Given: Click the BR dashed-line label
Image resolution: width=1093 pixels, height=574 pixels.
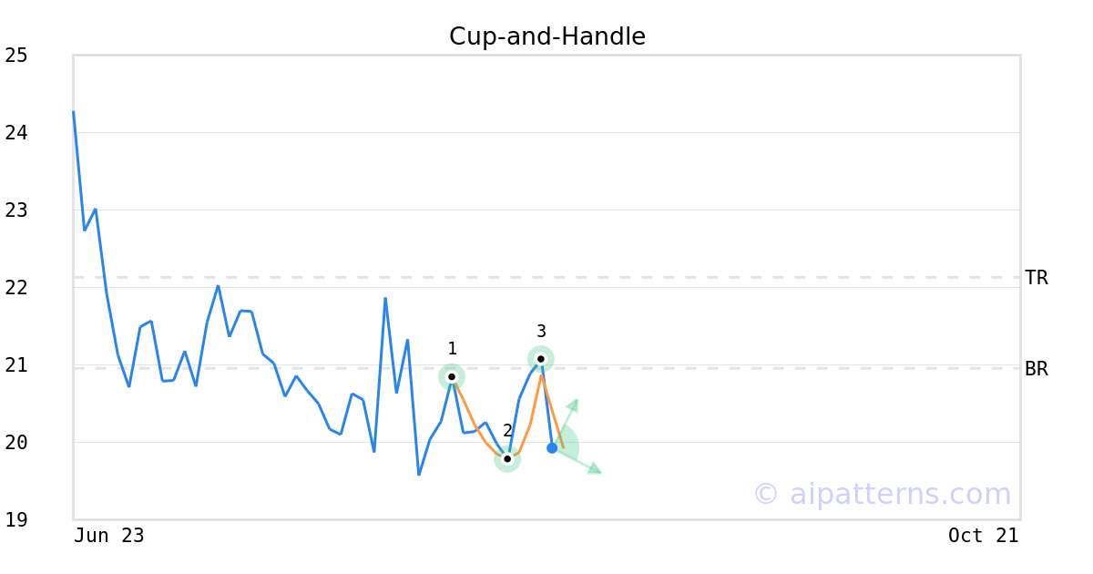Looking at the screenshot, I should (x=1037, y=369).
